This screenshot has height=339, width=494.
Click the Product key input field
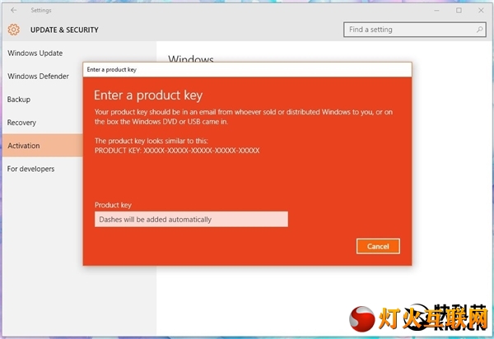(x=191, y=220)
